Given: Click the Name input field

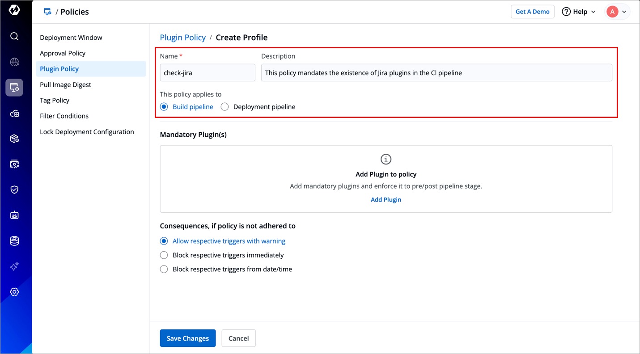Looking at the screenshot, I should 208,73.
